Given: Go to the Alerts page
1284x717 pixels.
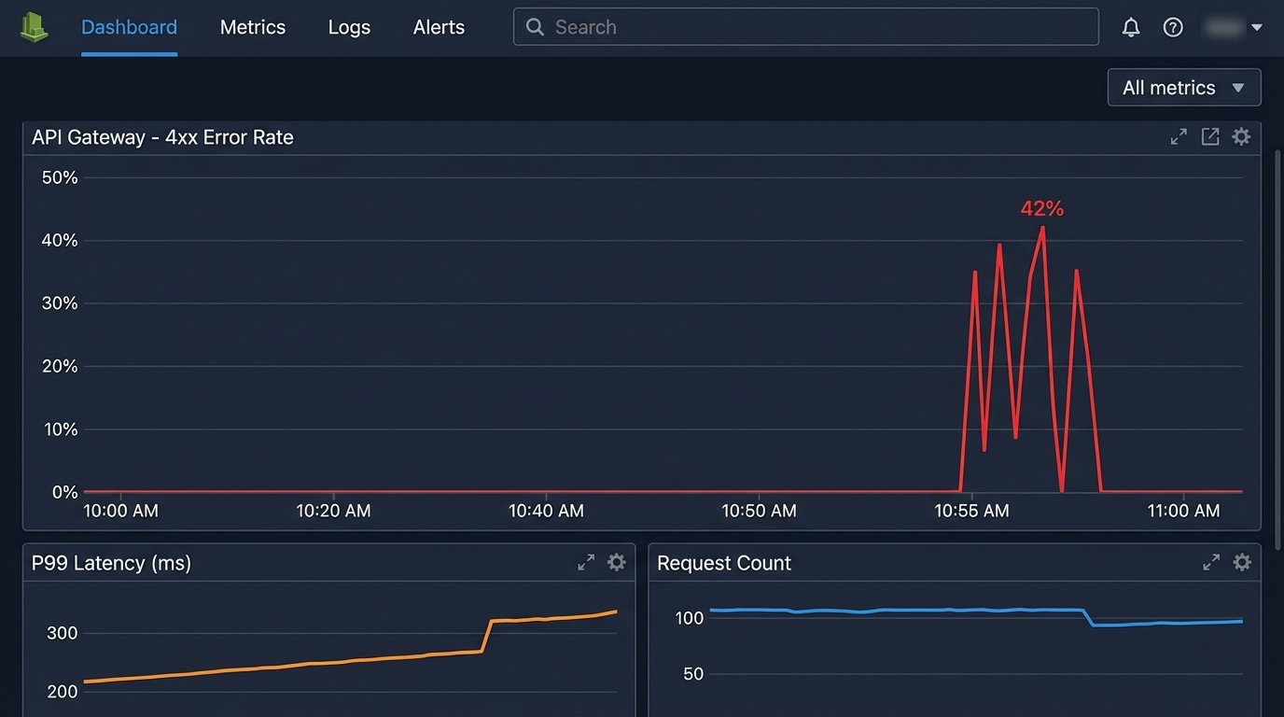Looking at the screenshot, I should pos(438,27).
